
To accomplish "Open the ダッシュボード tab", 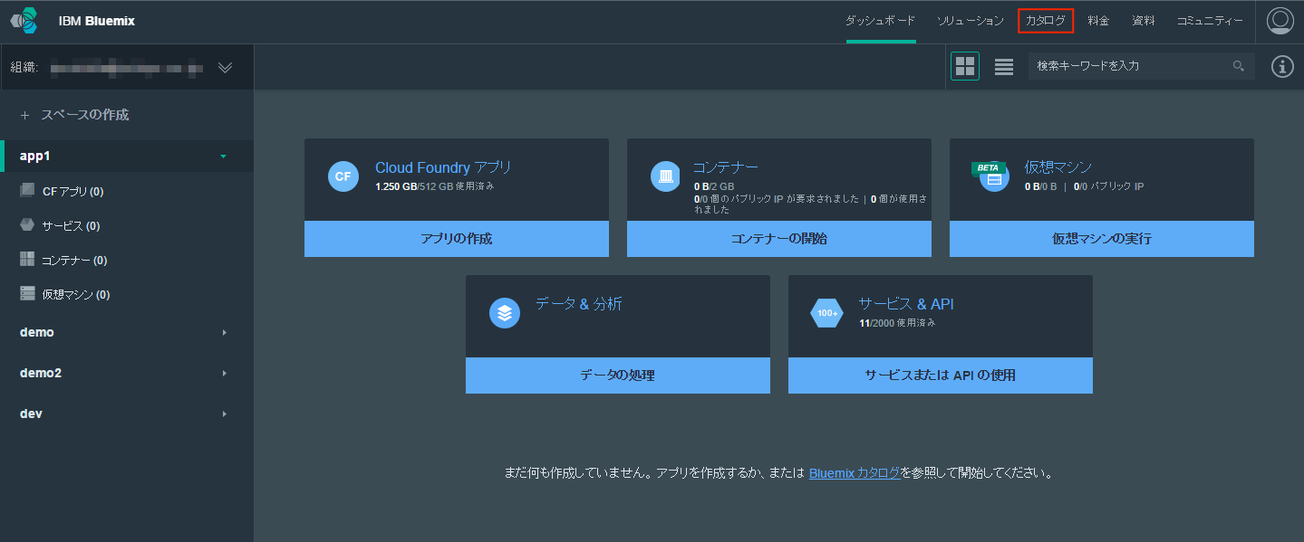I will pos(881,21).
